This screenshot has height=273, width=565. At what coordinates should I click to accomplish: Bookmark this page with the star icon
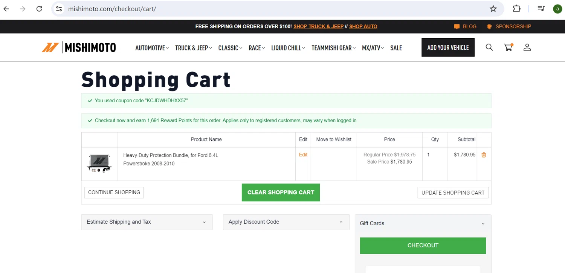click(x=493, y=9)
